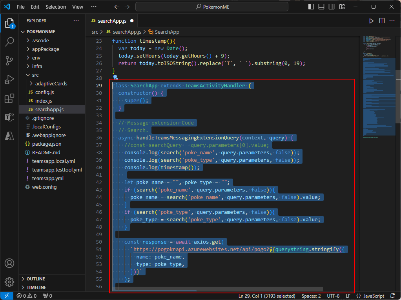The height and width of the screenshot is (300, 401).
Task: Collapse the POKEMONME root folder
Action: click(x=52, y=32)
